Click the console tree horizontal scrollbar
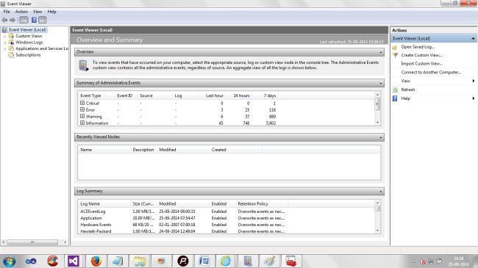This screenshot has width=478, height=268. click(x=32, y=242)
